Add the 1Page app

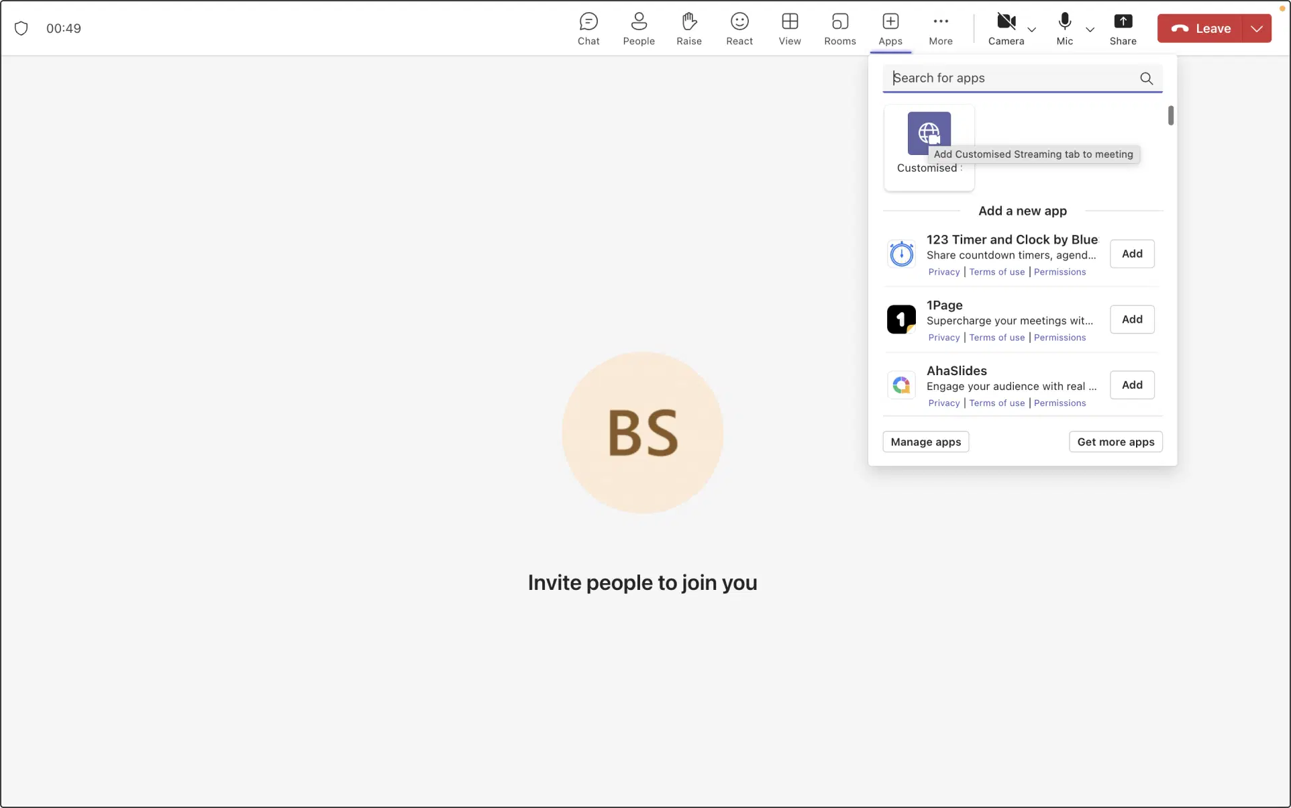[1131, 319]
